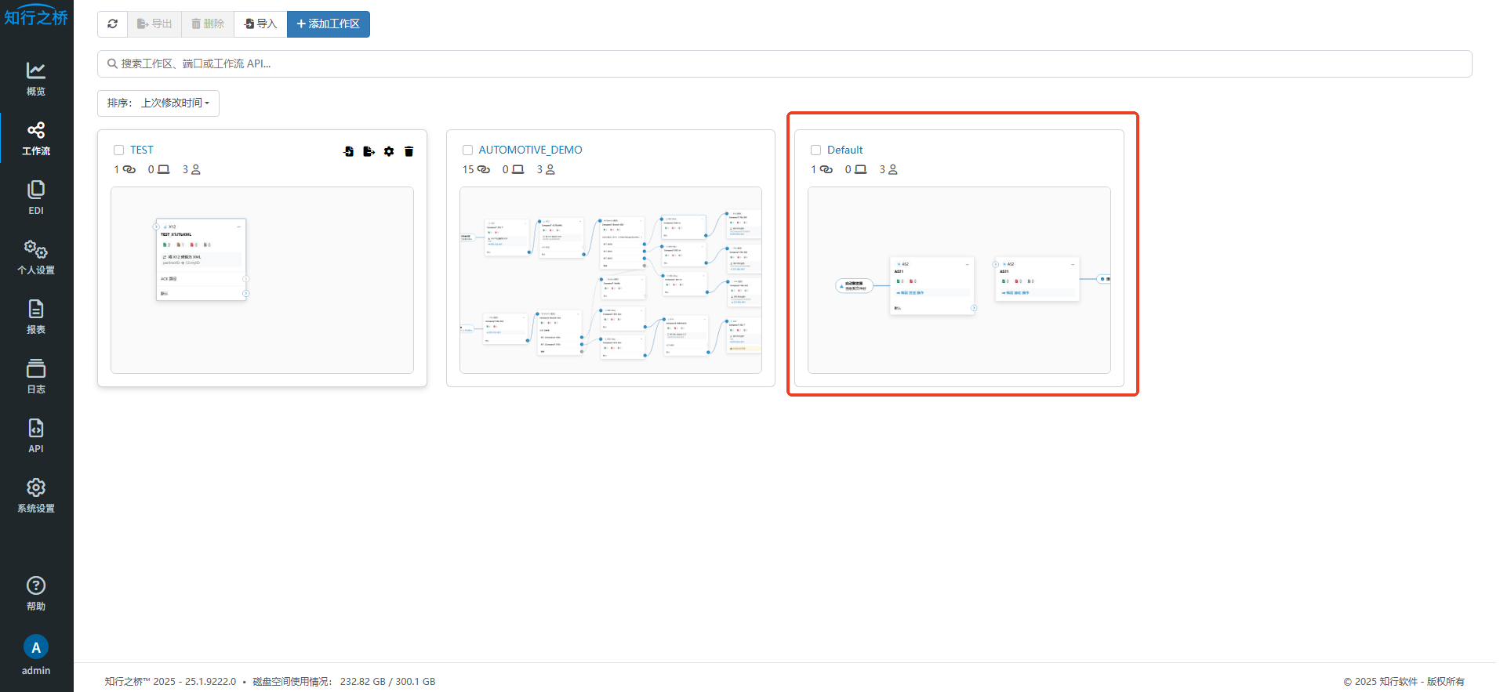Open 系统设置 system settings in sidebar

coord(36,495)
